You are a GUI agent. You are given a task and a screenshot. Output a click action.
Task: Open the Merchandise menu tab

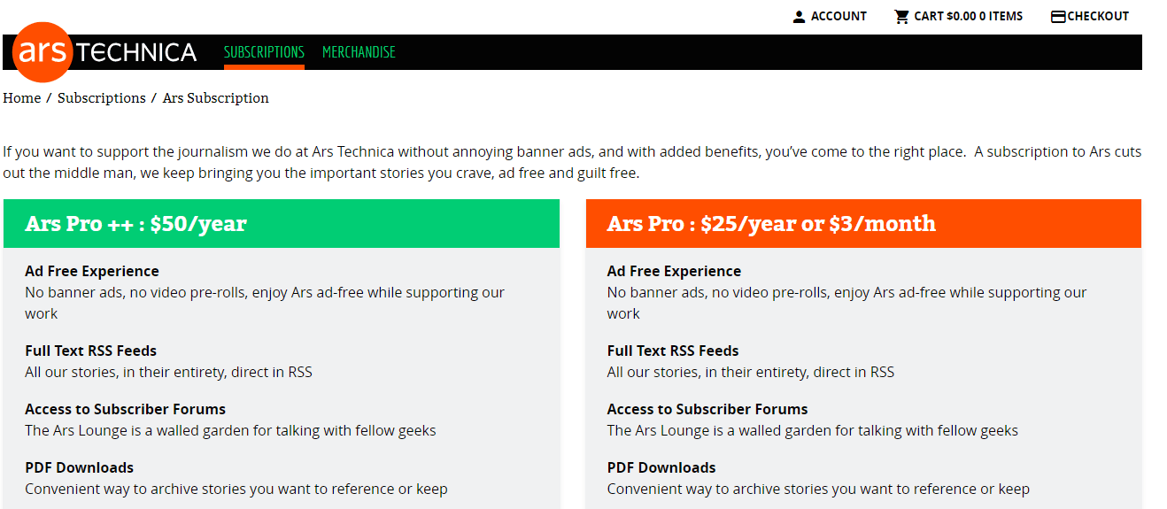359,52
